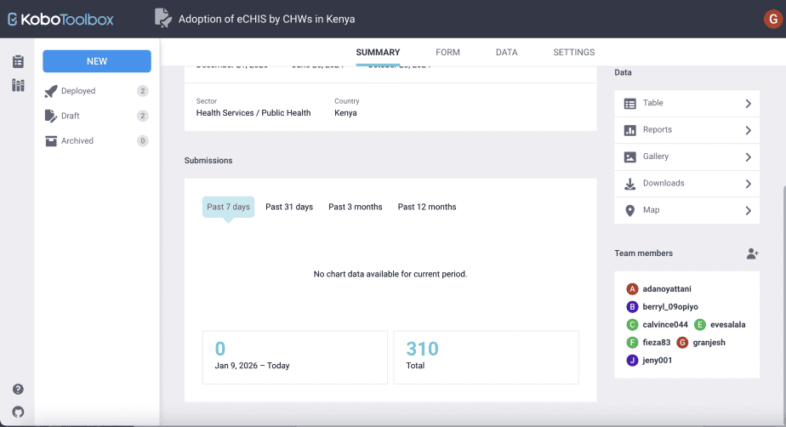
Task: Open the user account avatar menu
Action: [x=772, y=19]
